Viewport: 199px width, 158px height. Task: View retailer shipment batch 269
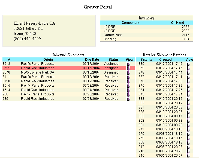click(188, 138)
